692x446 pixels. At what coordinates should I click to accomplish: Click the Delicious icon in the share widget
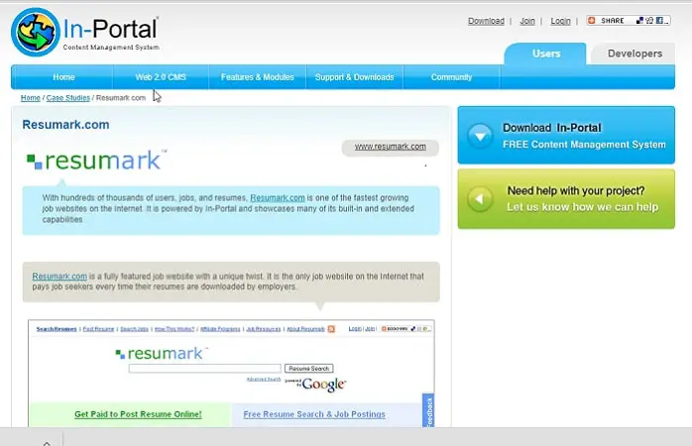click(x=639, y=20)
